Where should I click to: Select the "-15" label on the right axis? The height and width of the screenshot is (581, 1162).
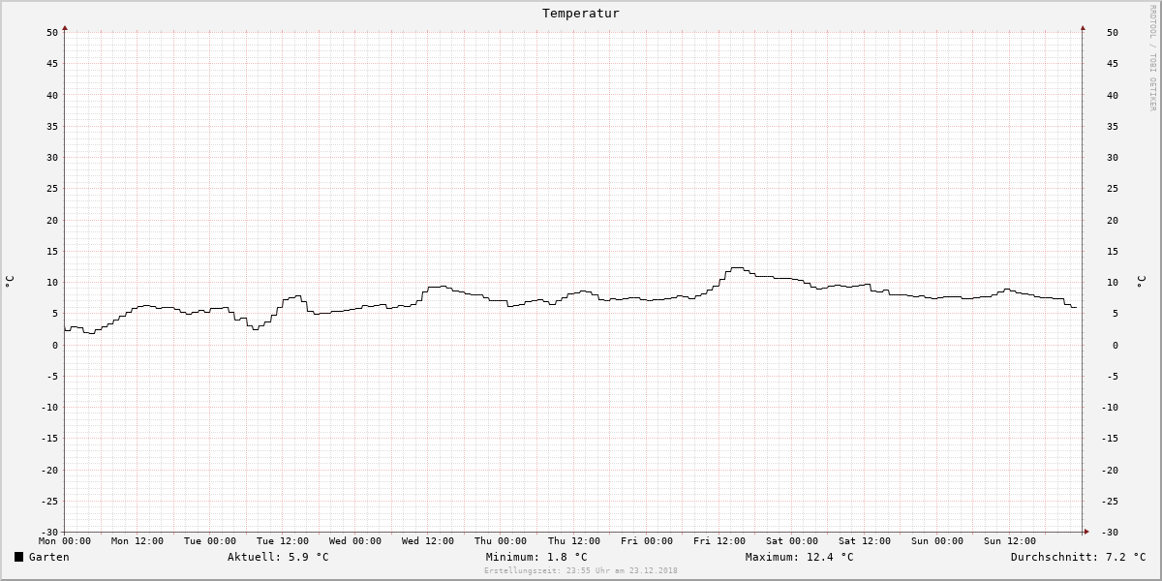coord(1110,439)
